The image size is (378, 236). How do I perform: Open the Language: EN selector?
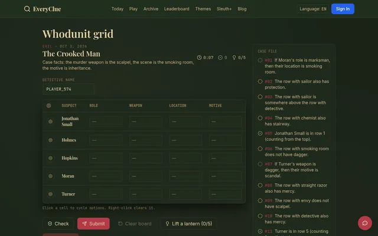[x=313, y=9]
